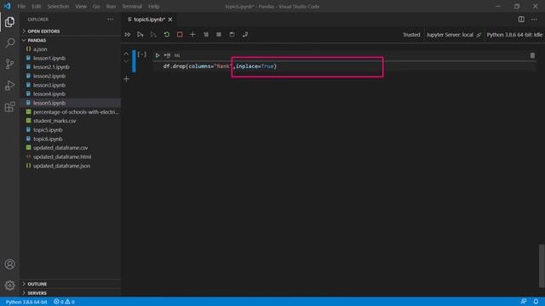Run all notebook cells
Screen dimensions: 545x306
click(128, 35)
